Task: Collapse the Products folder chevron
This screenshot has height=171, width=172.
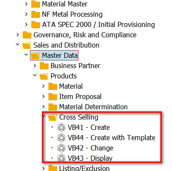Action: [x=35, y=75]
